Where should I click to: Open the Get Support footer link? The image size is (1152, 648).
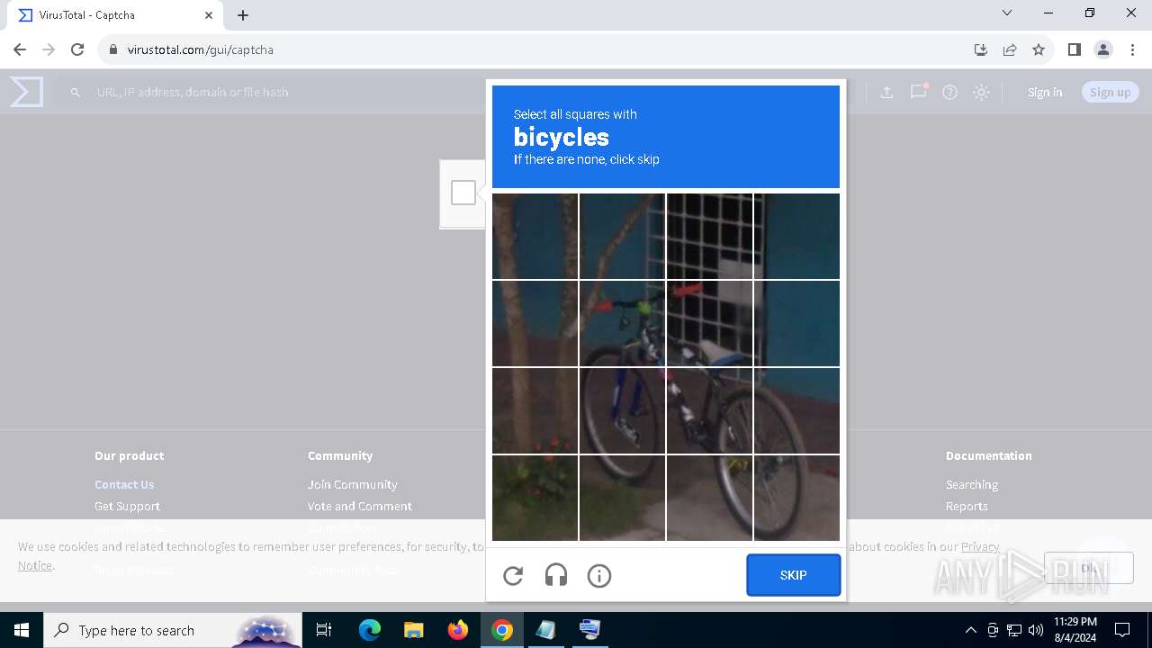tap(127, 506)
